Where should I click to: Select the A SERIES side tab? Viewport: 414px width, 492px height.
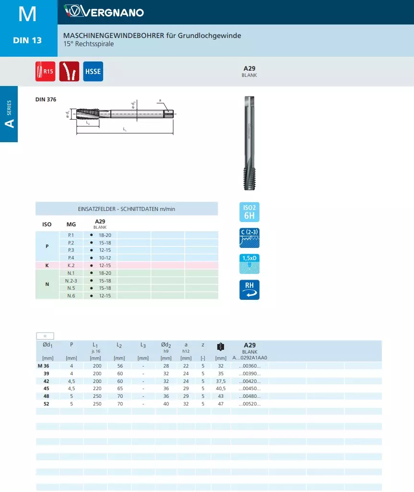click(x=9, y=114)
